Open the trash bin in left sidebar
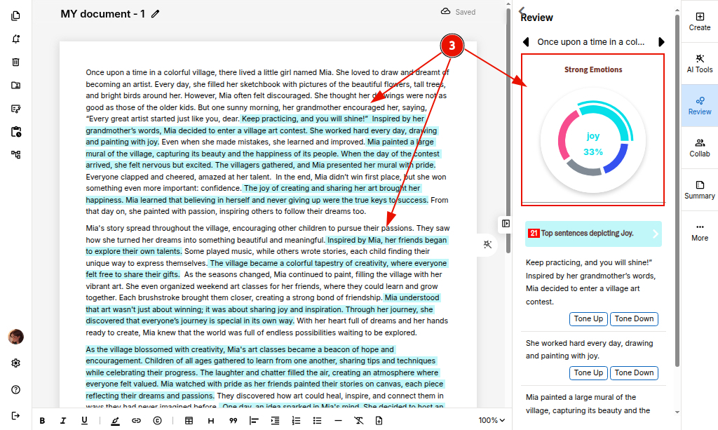Viewport: 718px width, 430px height. [15, 62]
